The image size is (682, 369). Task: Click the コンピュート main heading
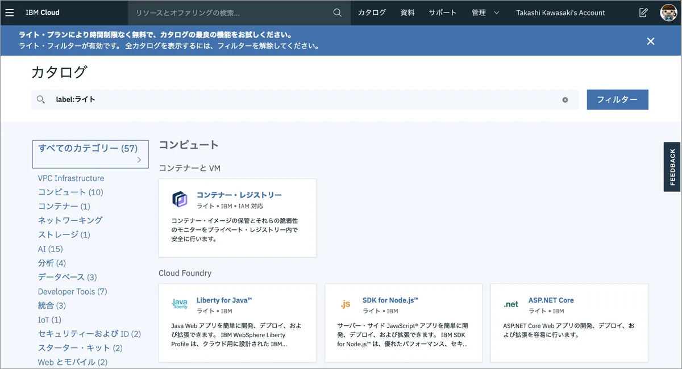pyautogui.click(x=189, y=145)
